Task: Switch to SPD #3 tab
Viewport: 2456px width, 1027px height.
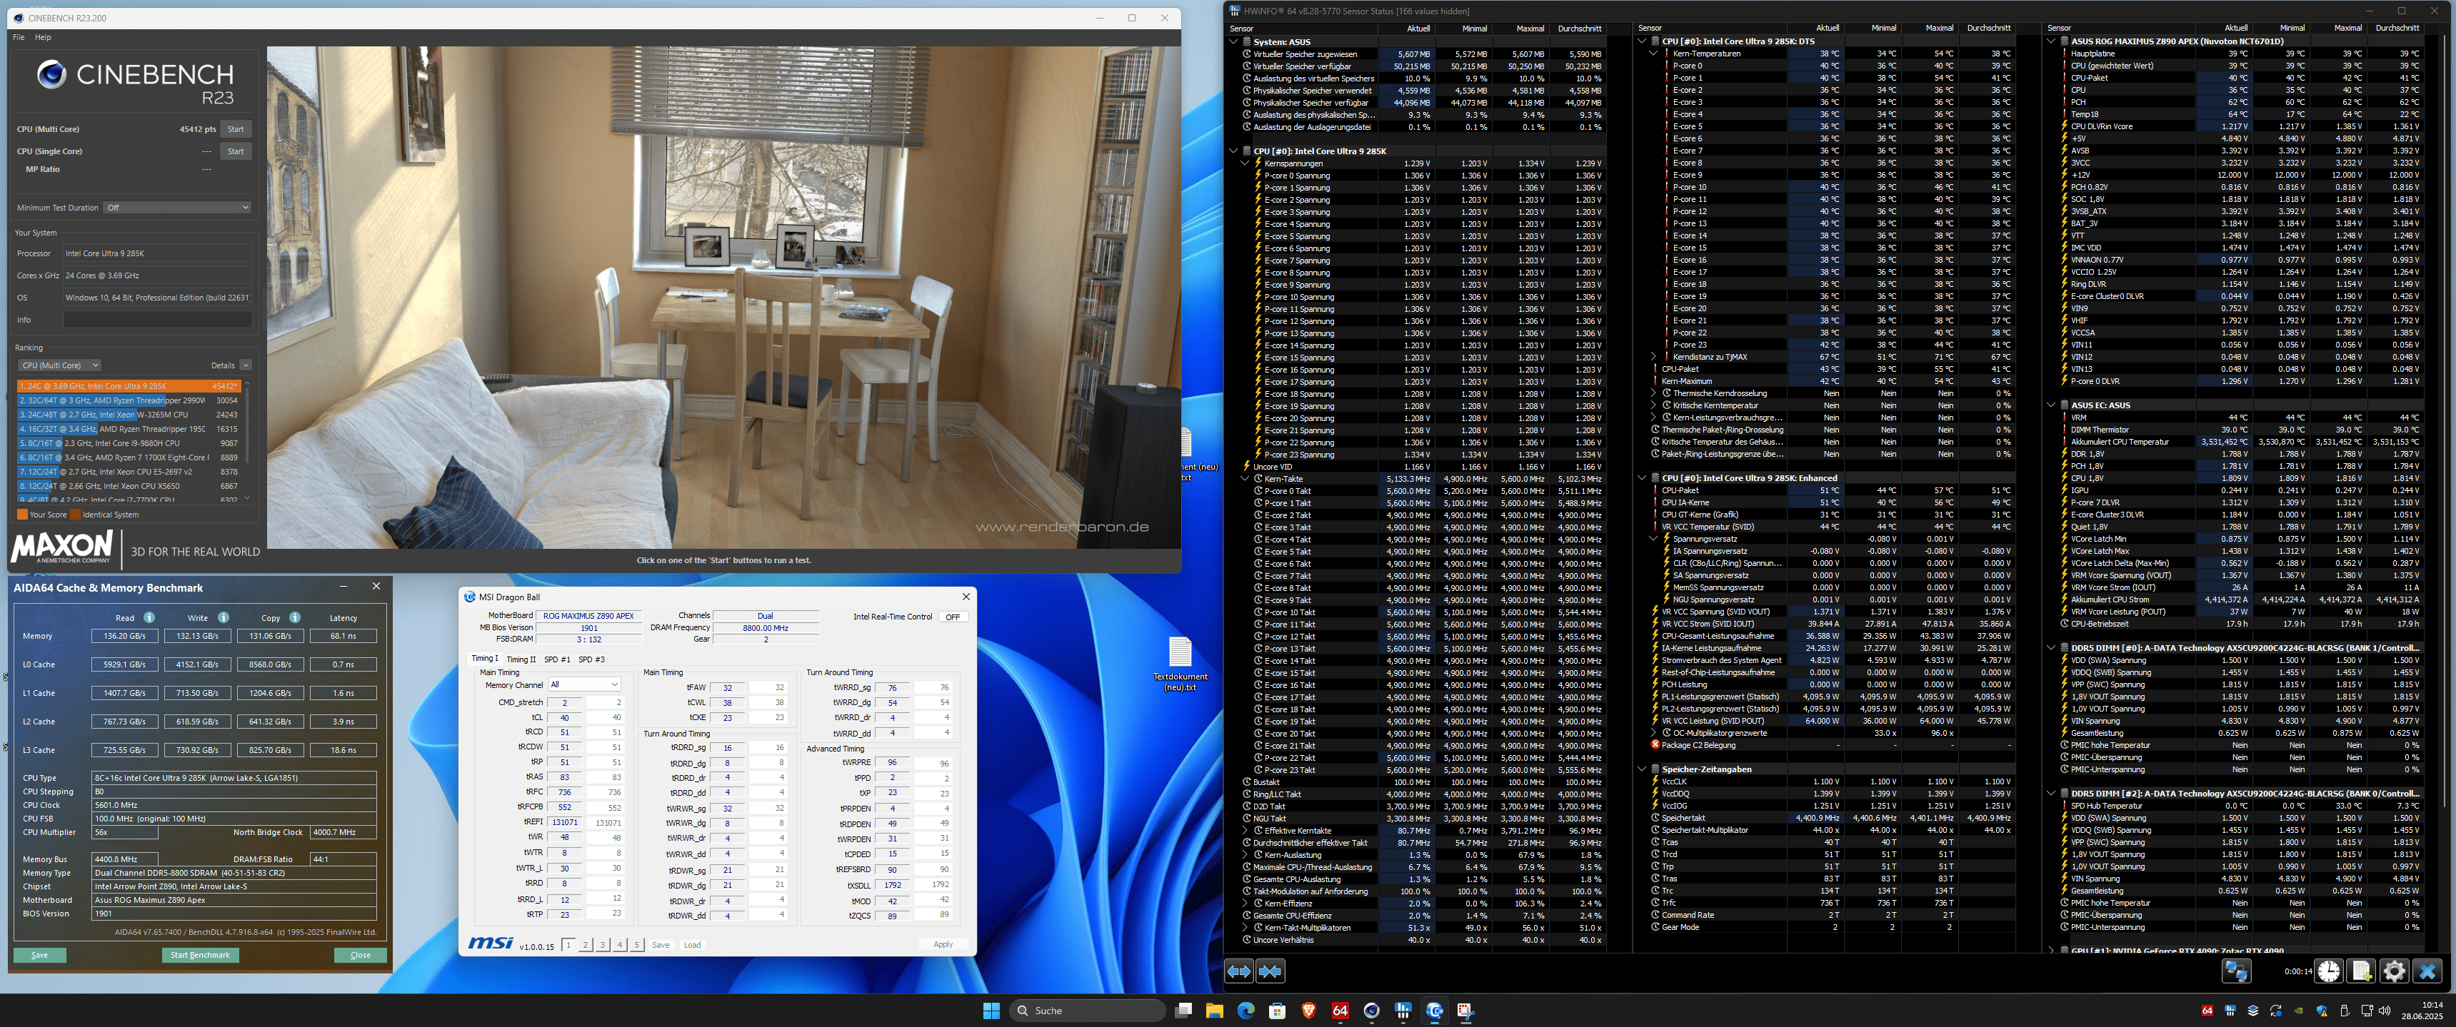Action: tap(591, 659)
